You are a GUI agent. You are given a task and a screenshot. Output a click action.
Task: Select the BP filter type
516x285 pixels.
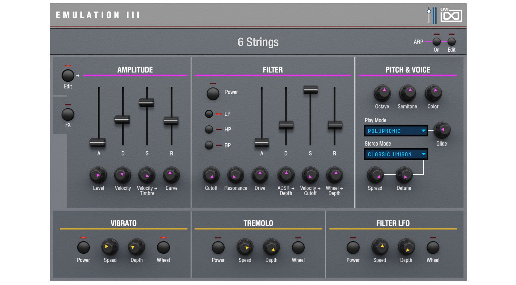pos(209,145)
